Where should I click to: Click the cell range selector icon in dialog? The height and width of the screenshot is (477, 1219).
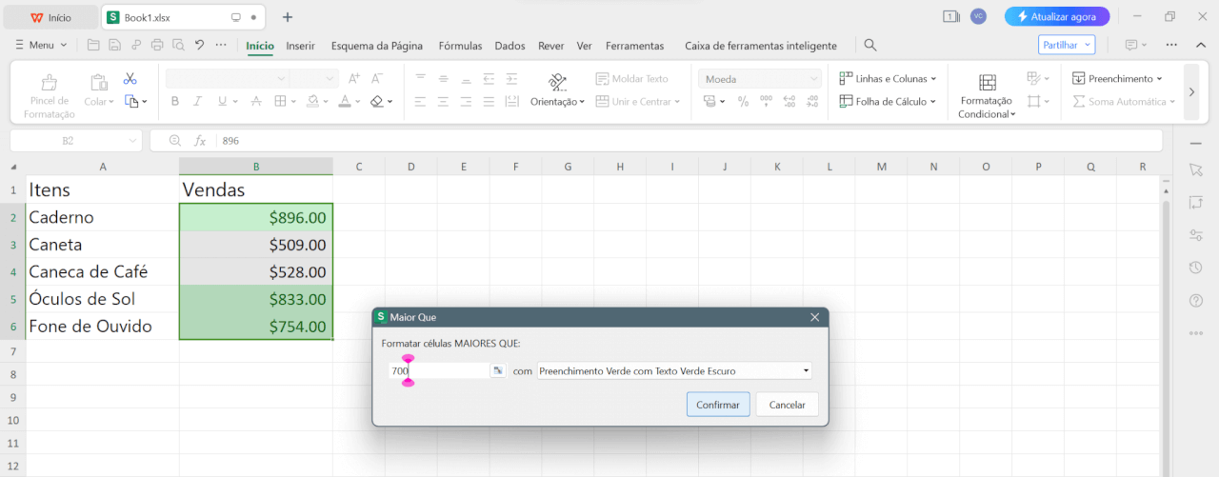(497, 371)
